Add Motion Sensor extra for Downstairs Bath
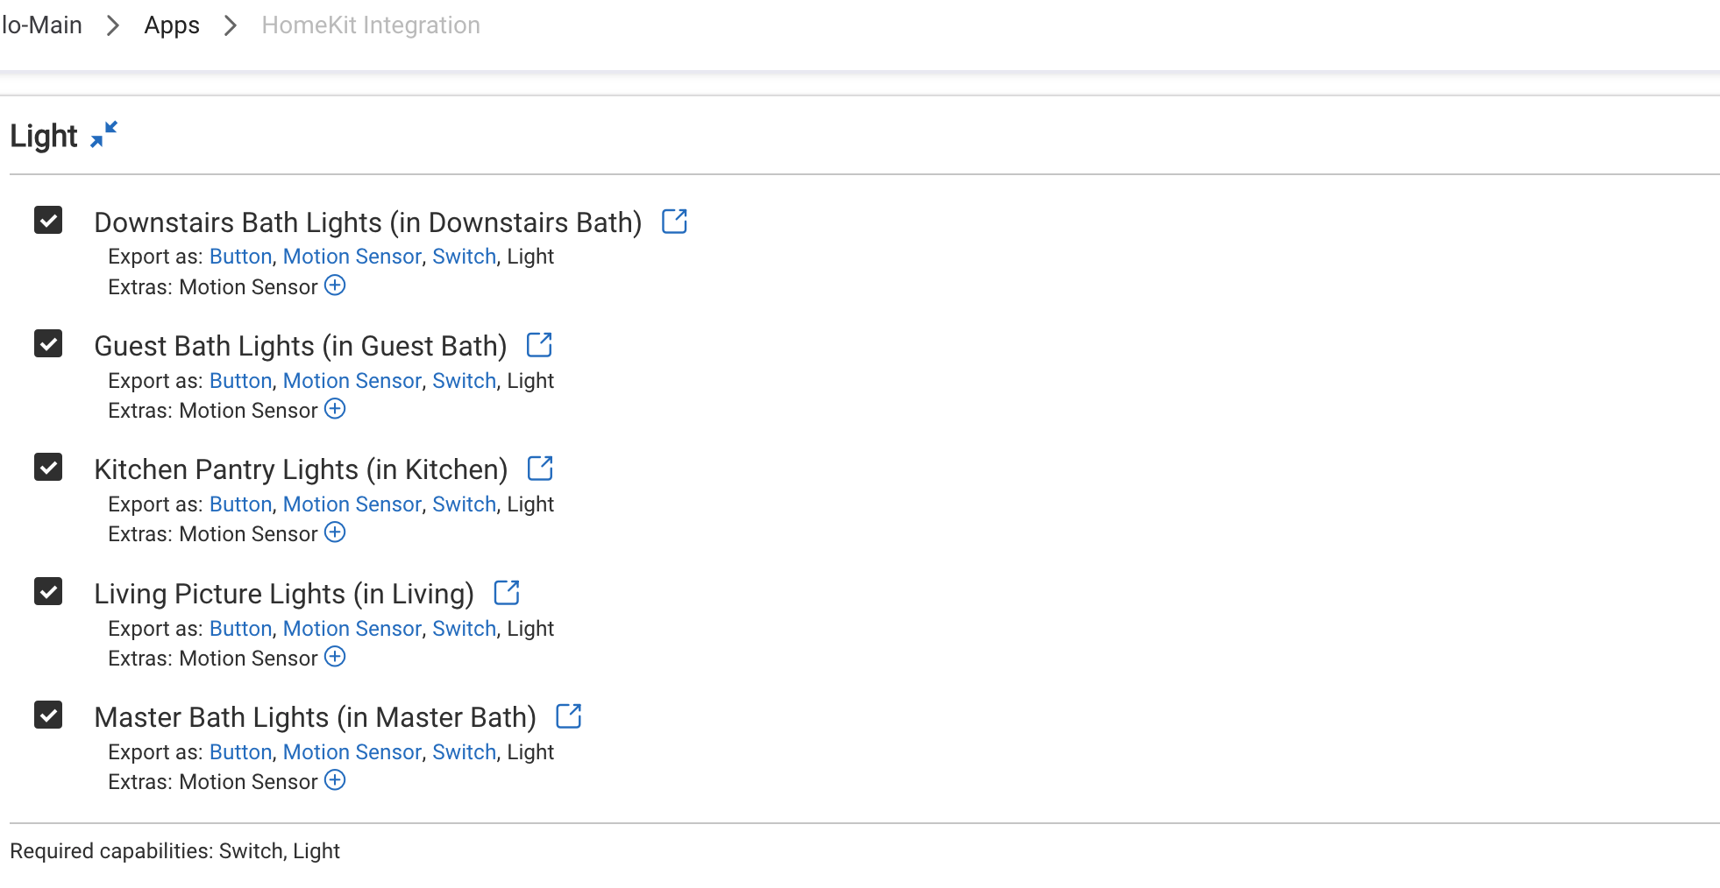The height and width of the screenshot is (888, 1720). point(335,285)
